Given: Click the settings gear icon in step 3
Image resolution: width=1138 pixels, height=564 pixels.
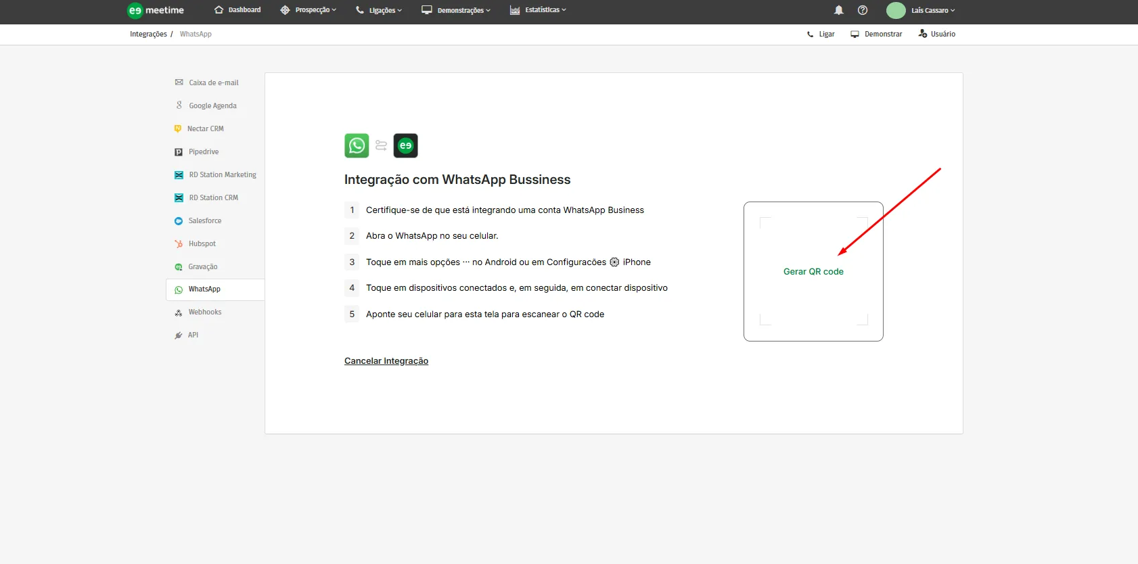Looking at the screenshot, I should click(x=614, y=262).
